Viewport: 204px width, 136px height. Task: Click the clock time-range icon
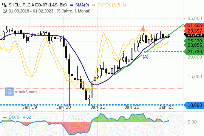(5, 11)
